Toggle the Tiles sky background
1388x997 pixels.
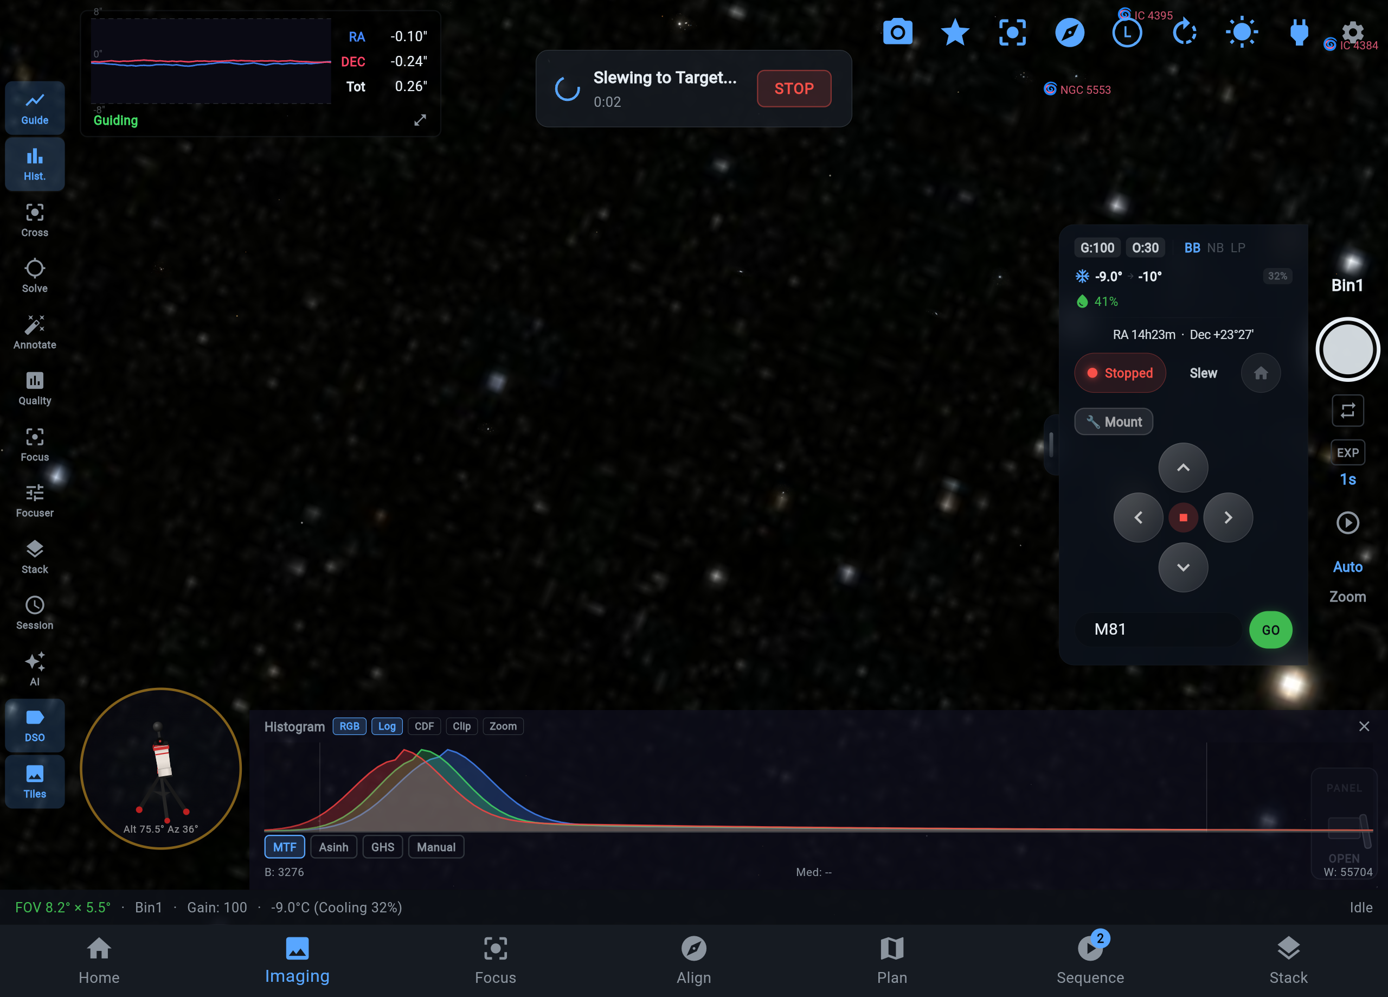tap(35, 782)
